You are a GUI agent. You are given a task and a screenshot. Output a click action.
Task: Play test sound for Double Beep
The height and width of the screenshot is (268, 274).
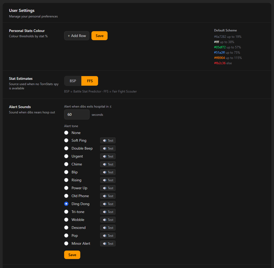tap(108, 149)
